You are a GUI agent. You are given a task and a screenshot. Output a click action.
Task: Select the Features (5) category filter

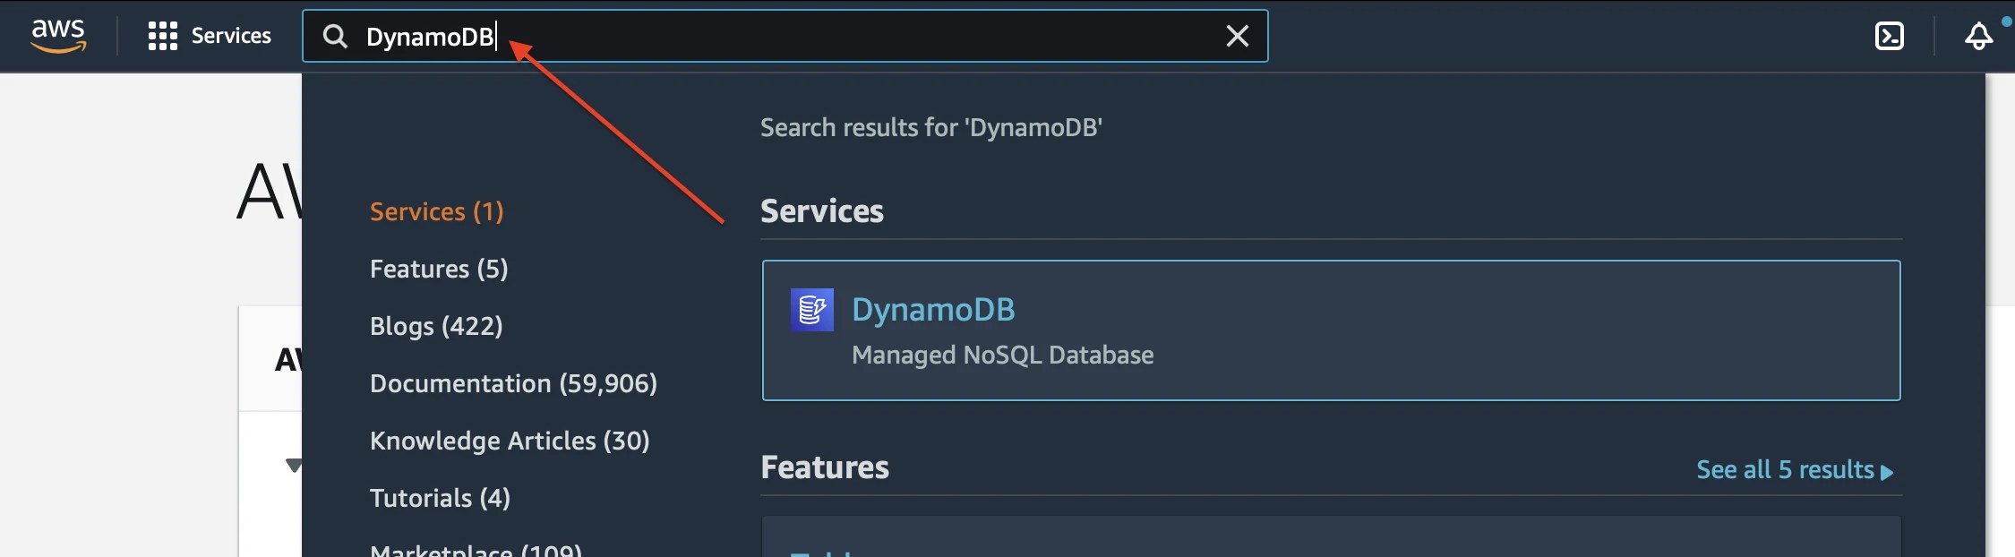439,268
